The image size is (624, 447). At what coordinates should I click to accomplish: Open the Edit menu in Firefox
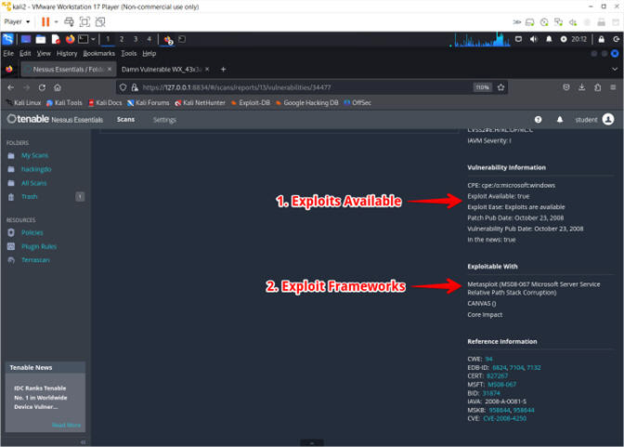(x=25, y=53)
